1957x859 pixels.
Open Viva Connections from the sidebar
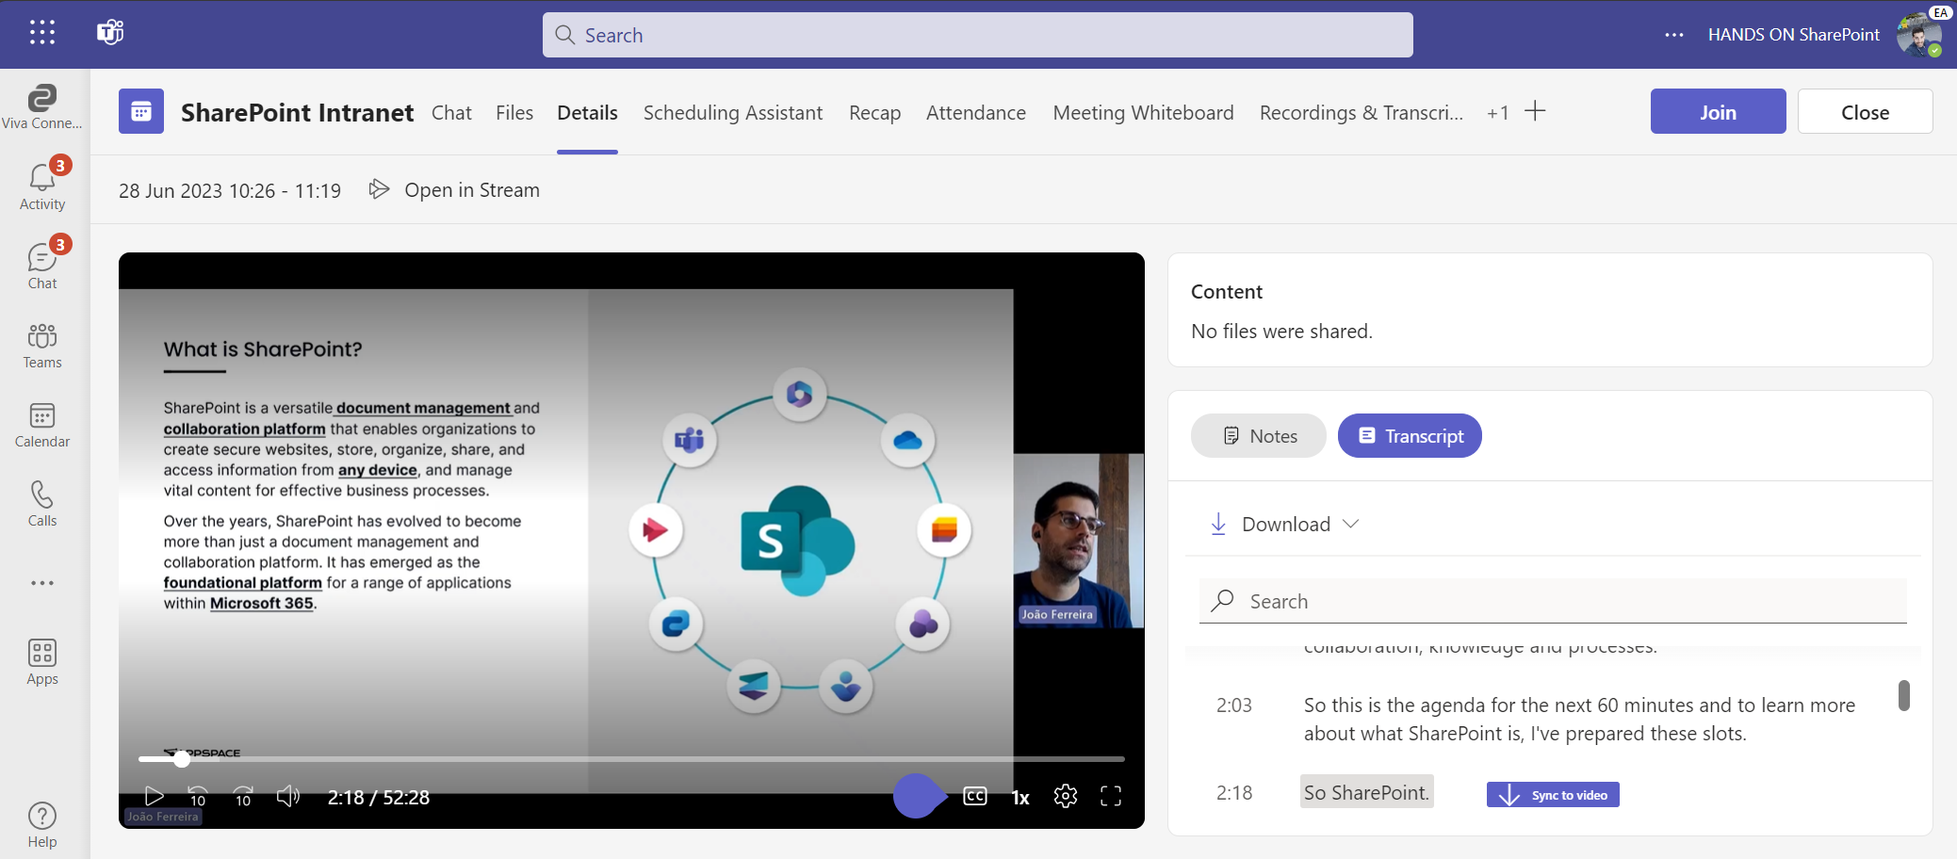coord(41,105)
